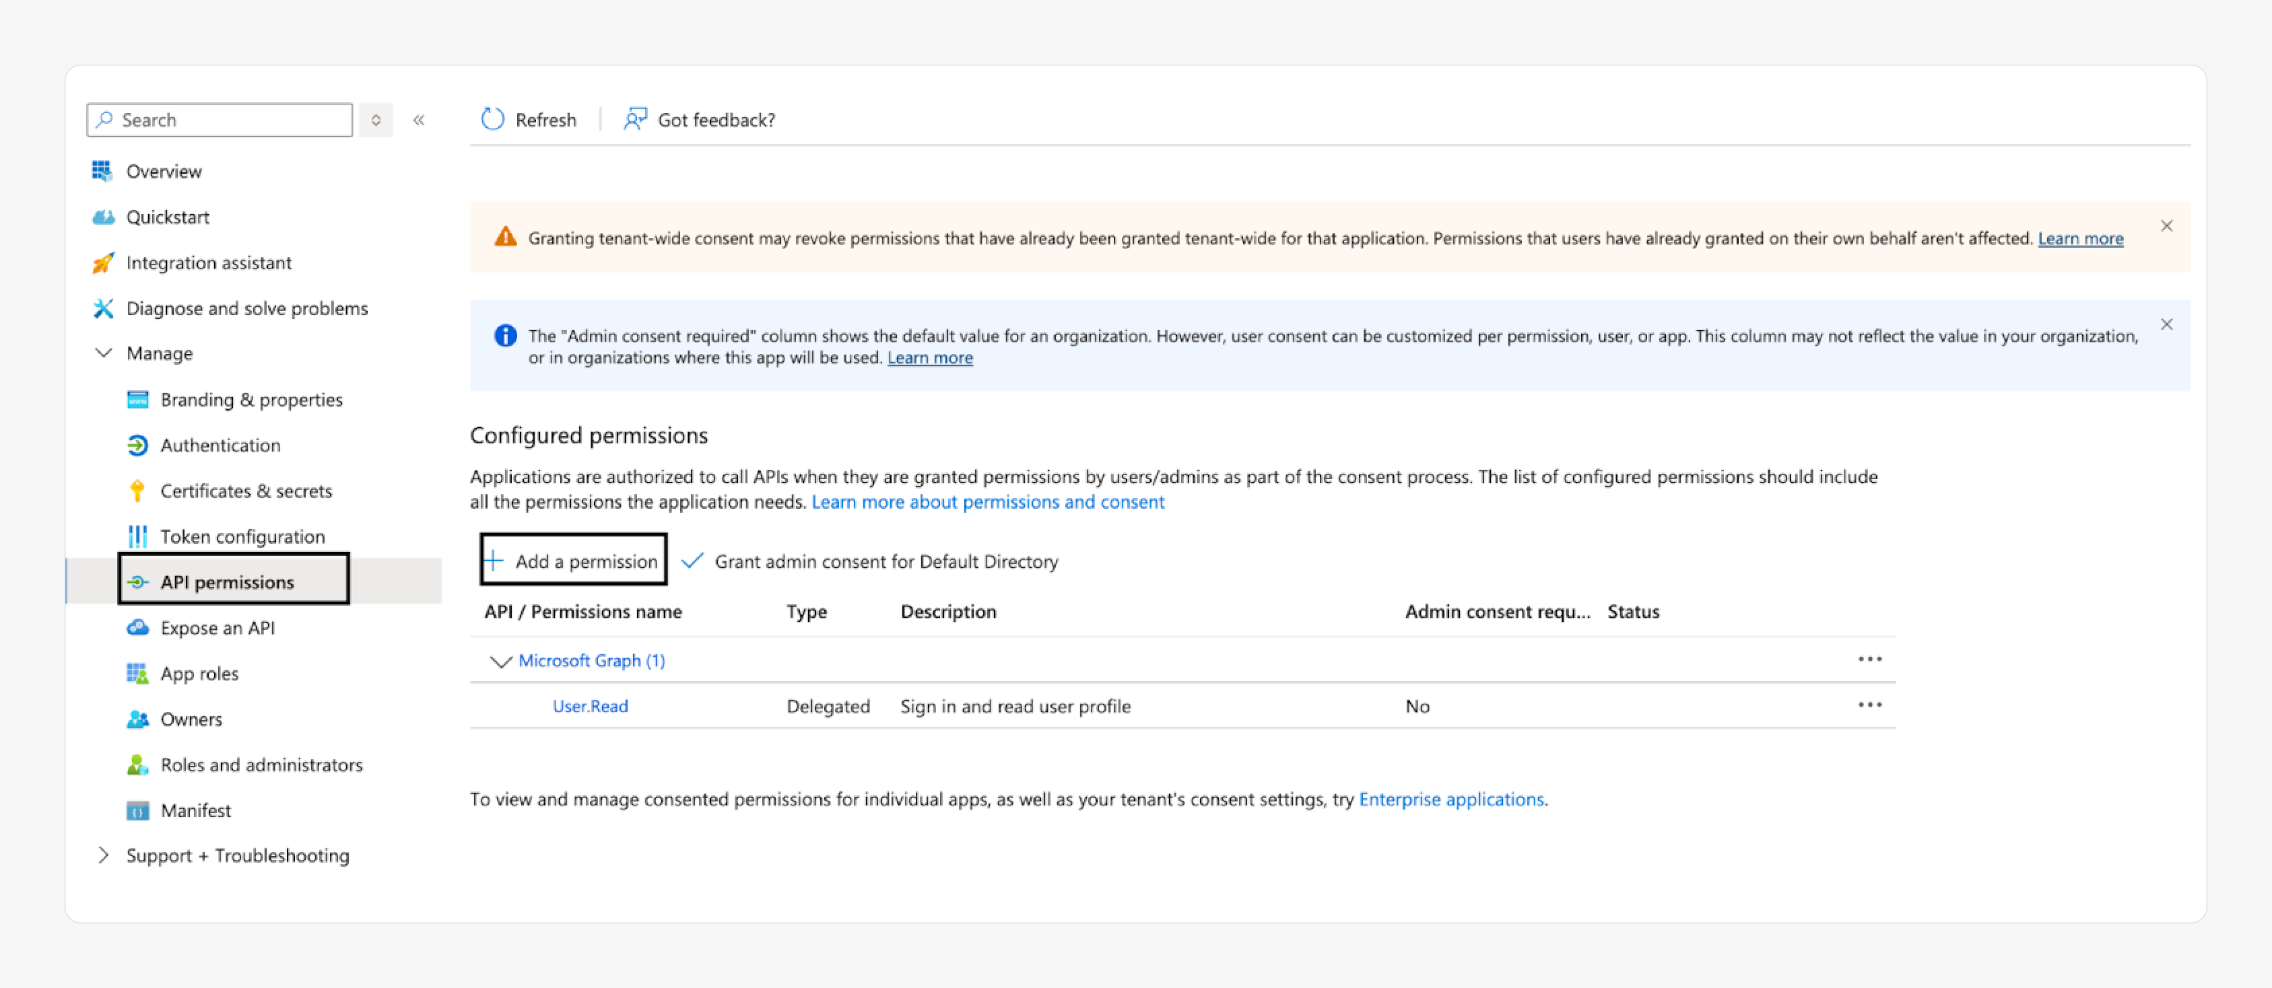Open the Enterprise applications link
2272x988 pixels.
pyautogui.click(x=1451, y=798)
